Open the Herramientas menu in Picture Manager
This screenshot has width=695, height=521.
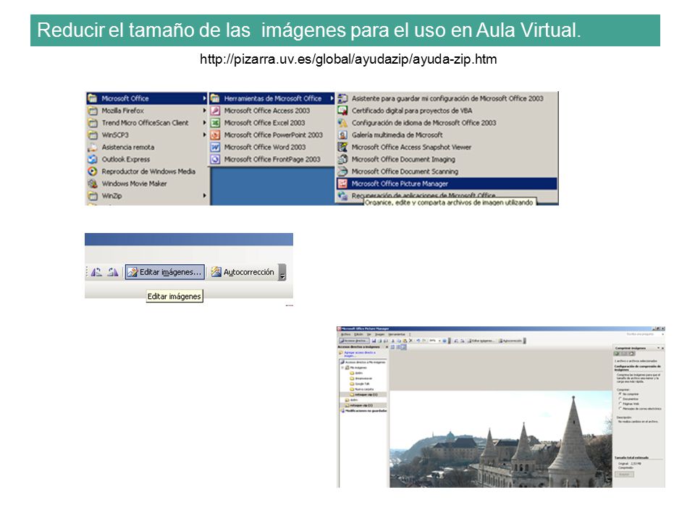point(397,334)
